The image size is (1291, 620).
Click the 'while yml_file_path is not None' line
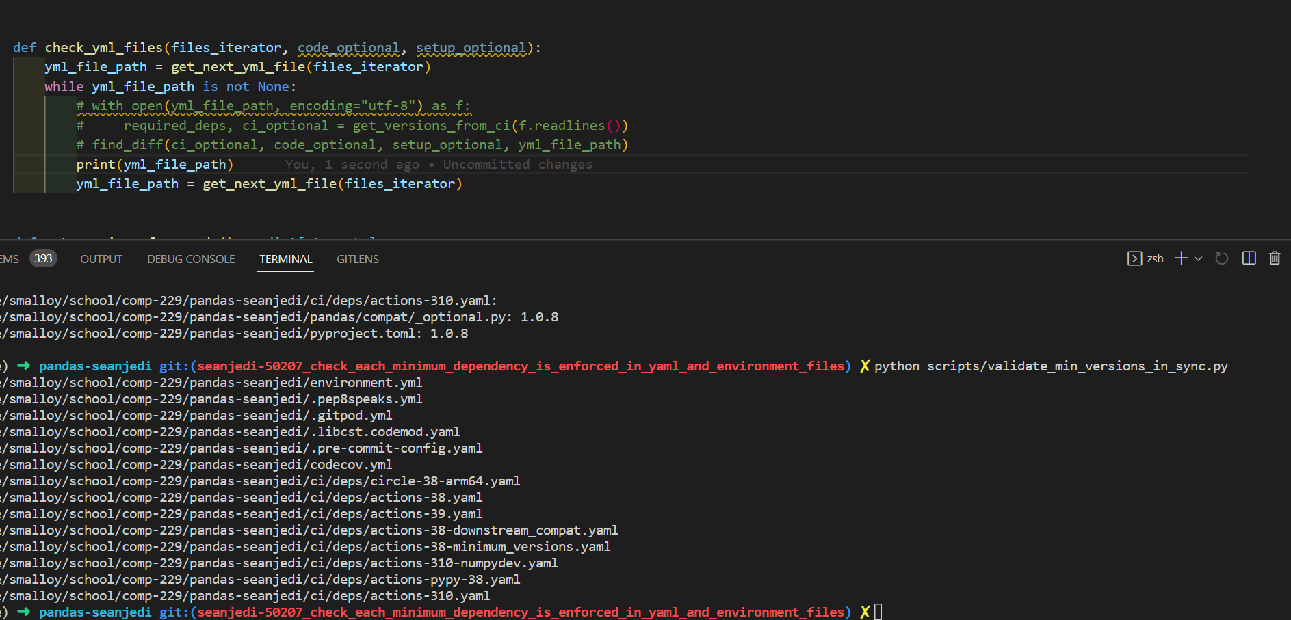[x=170, y=86]
